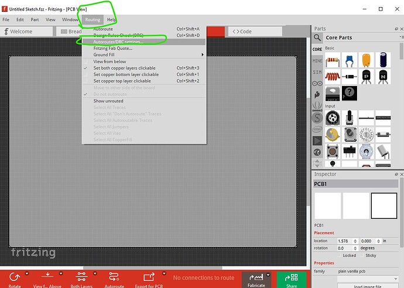The image size is (404, 288).
Task: Step the rotation value spinner
Action: coord(355,248)
